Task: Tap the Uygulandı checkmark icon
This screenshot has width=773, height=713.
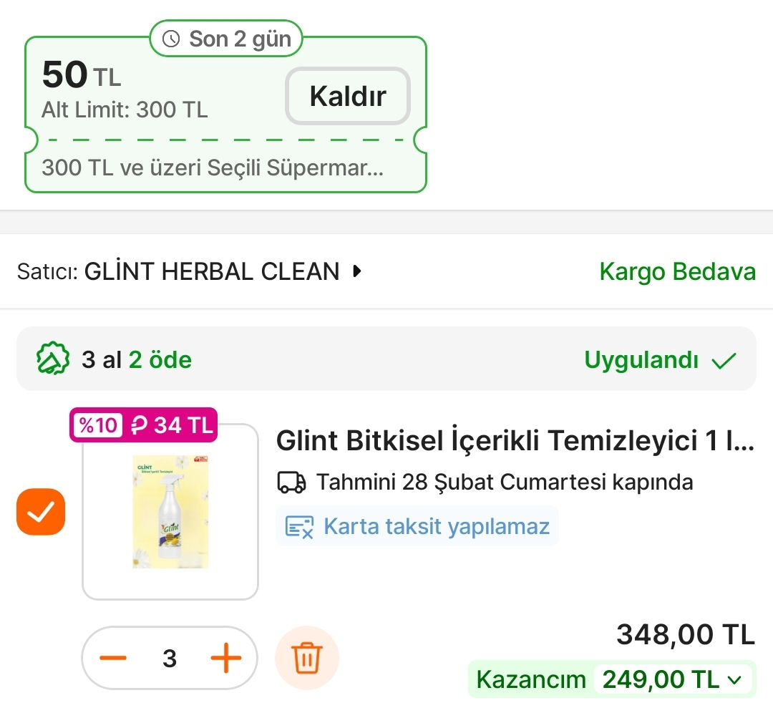Action: point(724,360)
